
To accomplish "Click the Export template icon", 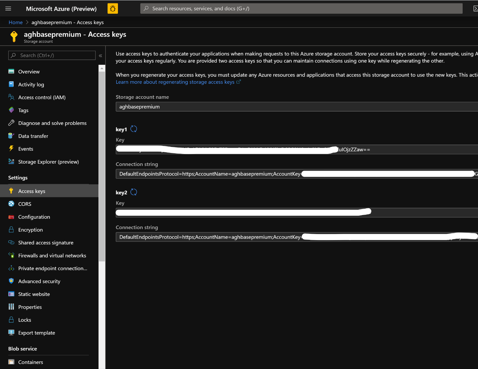I will 11,332.
